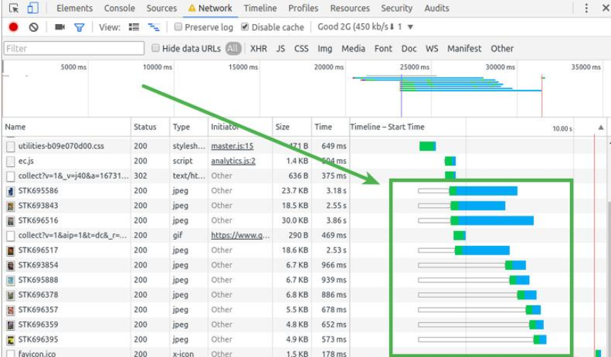611x357 pixels.
Task: Open the Resources tab
Action: (350, 8)
